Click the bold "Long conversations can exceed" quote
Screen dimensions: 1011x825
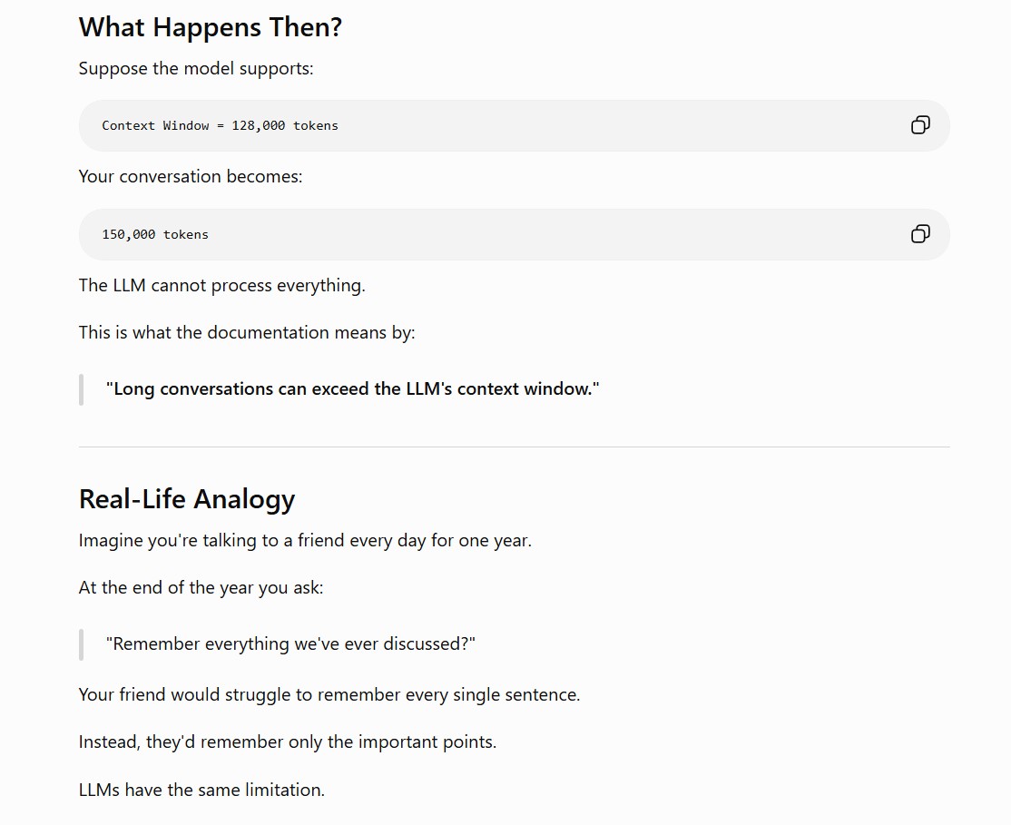coord(353,389)
